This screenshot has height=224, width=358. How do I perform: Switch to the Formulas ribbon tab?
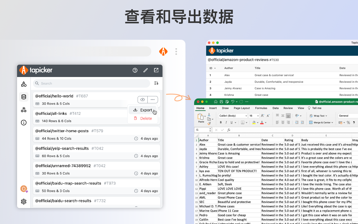[x=261, y=108]
